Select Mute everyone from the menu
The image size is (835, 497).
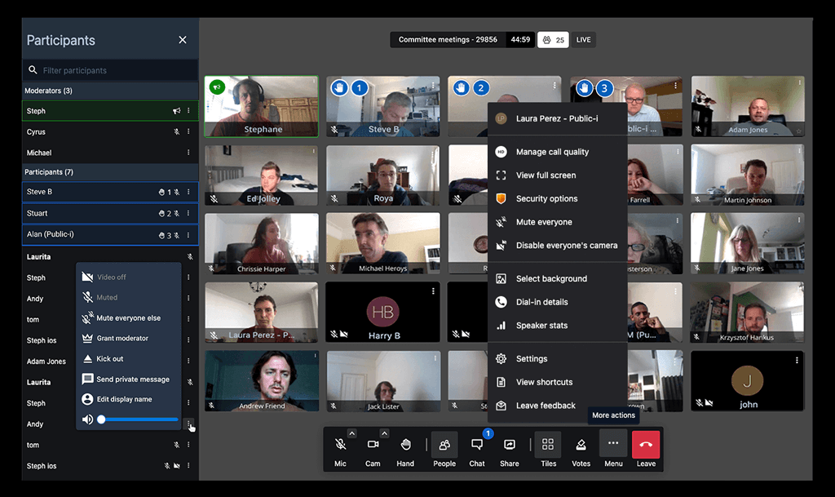point(544,222)
